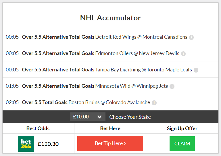Click info icon next to Toronto Maple Leafs
This screenshot has height=156, width=221.
pos(196,70)
